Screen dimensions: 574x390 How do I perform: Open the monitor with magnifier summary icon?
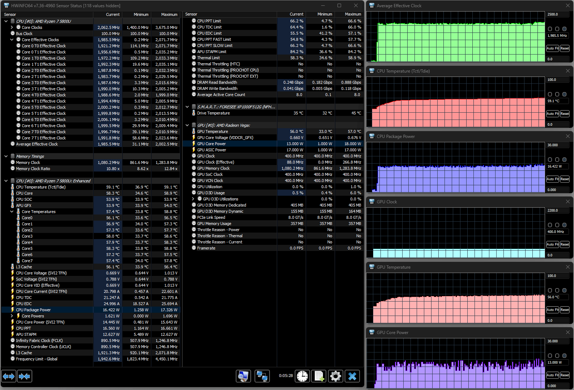[243, 376]
